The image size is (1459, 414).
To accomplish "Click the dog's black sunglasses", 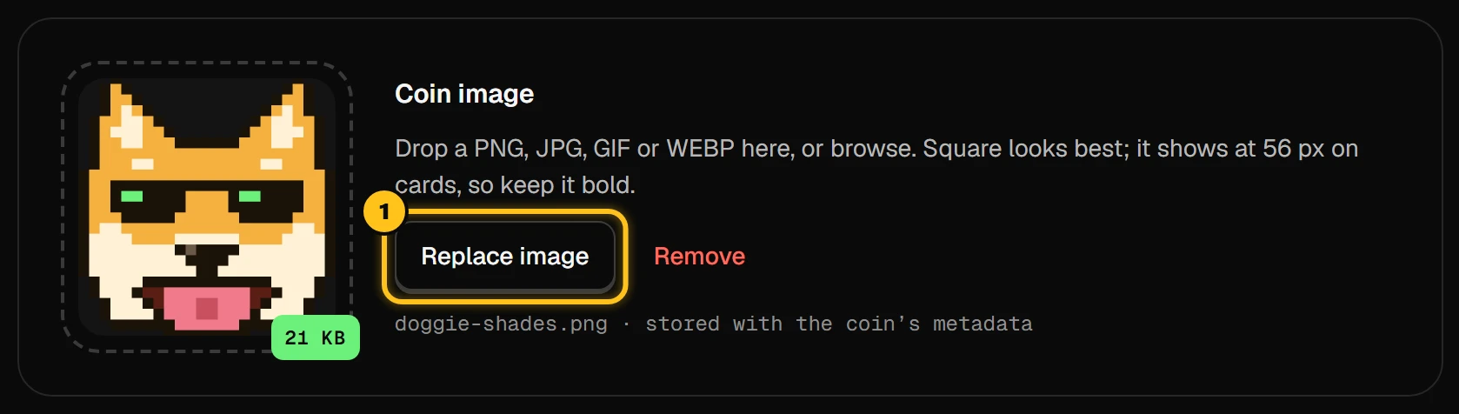I will (x=207, y=198).
